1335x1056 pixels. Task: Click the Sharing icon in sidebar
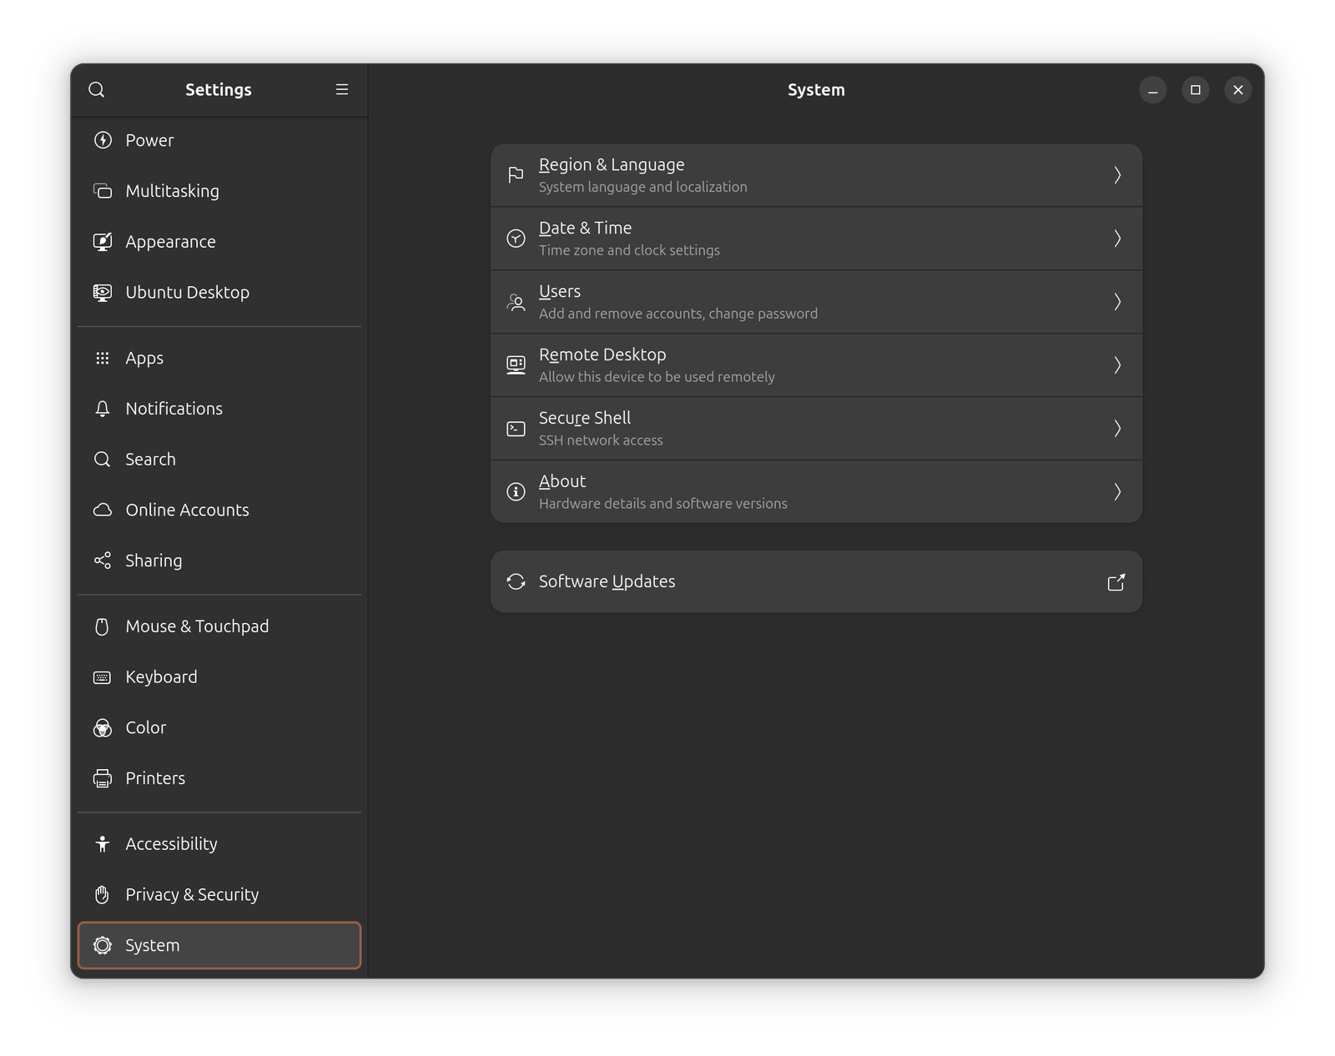click(102, 561)
